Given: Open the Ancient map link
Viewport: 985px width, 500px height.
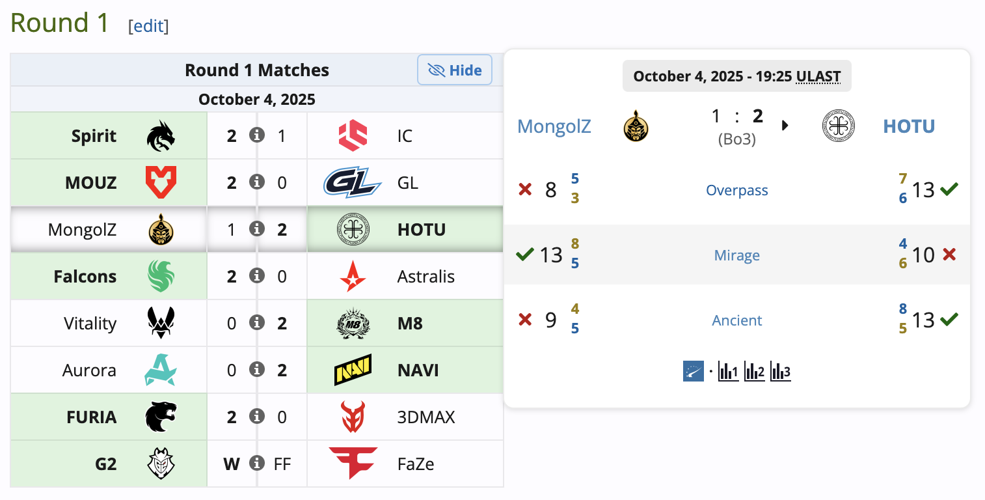Looking at the screenshot, I should coord(736,320).
